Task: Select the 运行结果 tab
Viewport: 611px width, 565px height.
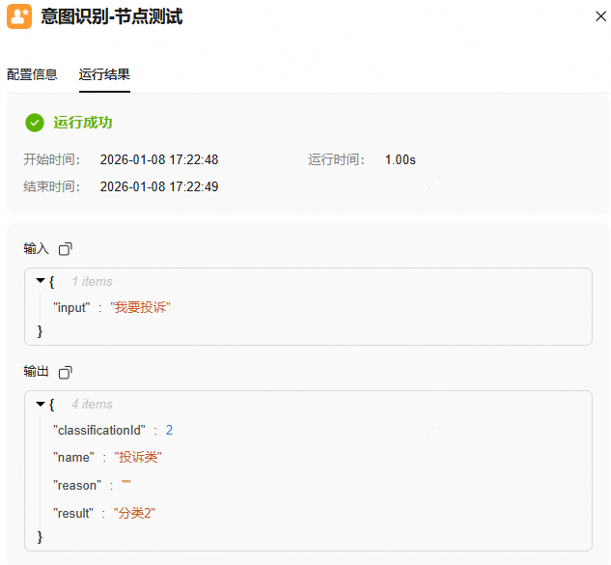Action: (104, 74)
